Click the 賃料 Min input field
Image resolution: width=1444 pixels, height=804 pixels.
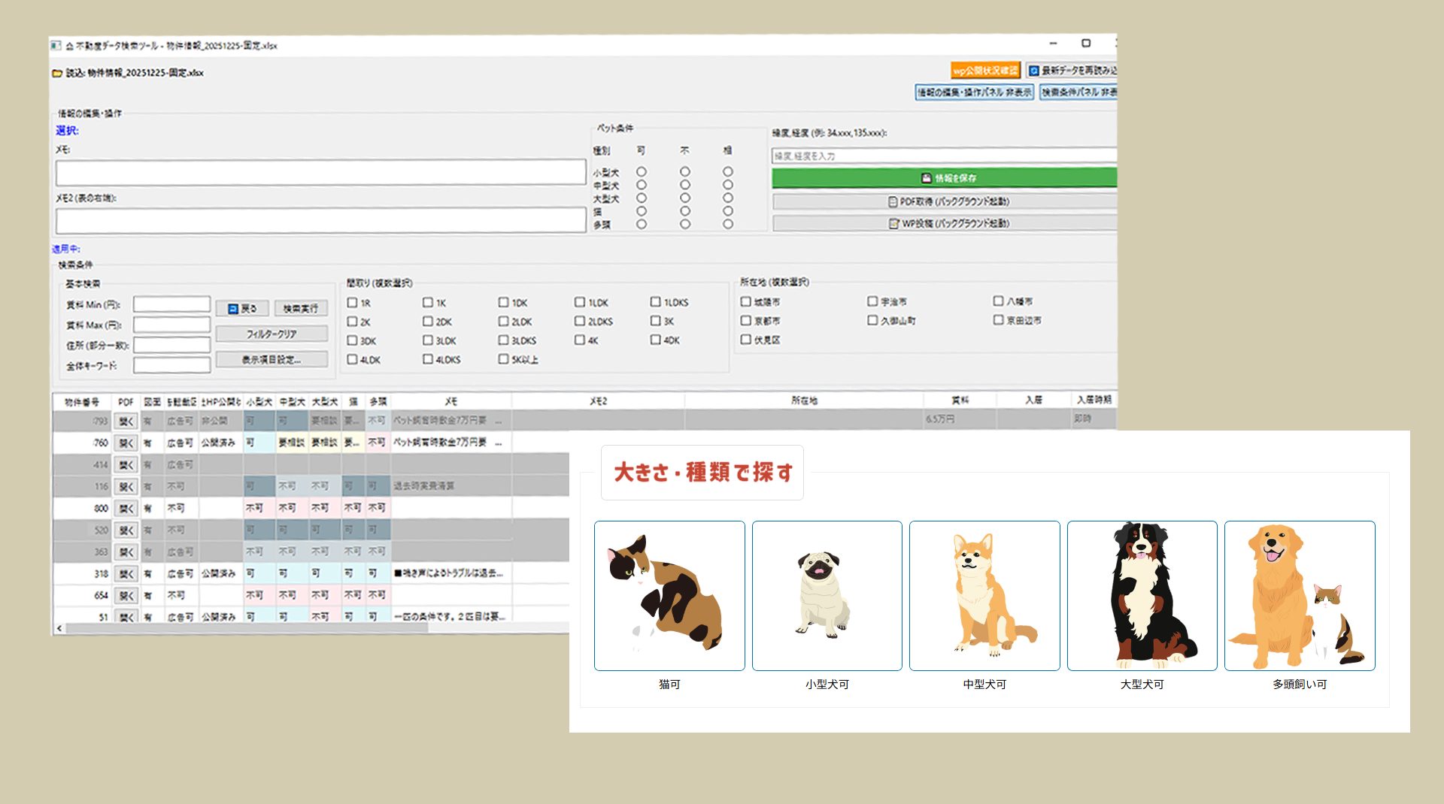click(x=171, y=304)
